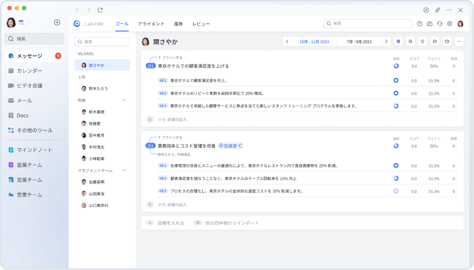Collapse the マネジメントチーム section
474x270 pixels.
pos(125,170)
